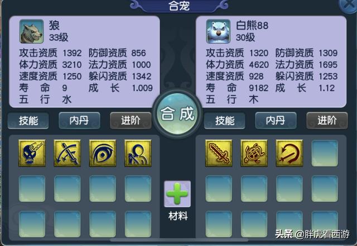Image resolution: width=357 pixels, height=246 pixels.
Task: Click the wolf pet portrait
Action: click(x=31, y=31)
